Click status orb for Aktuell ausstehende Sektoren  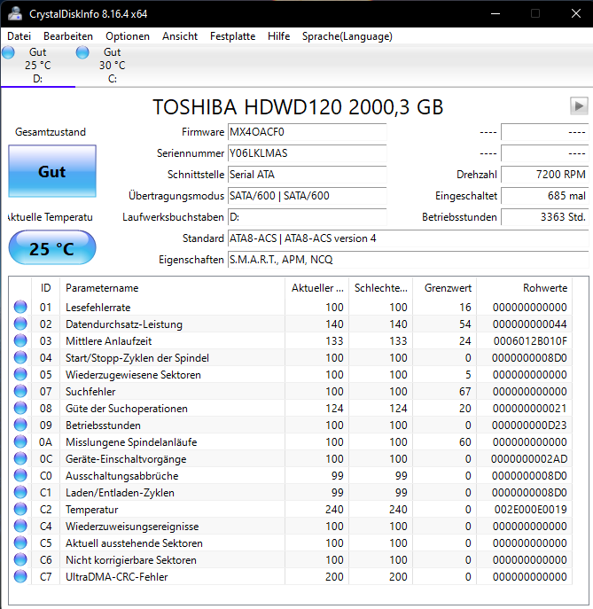click(20, 543)
